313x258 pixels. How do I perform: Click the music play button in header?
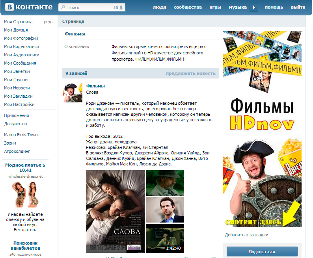254,7
